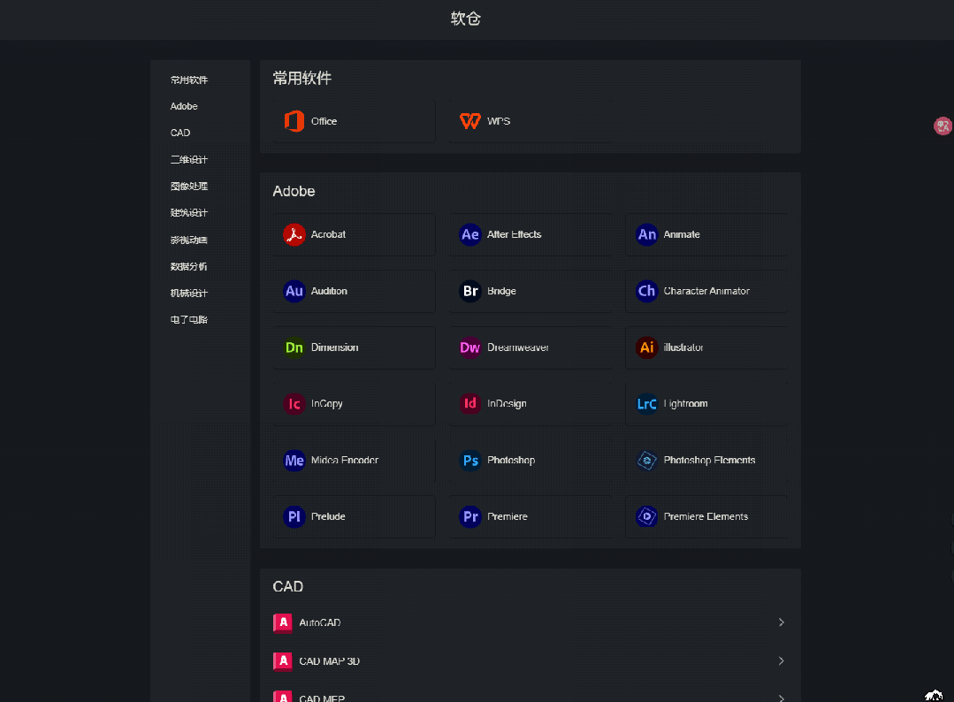Select 常用软件 in the sidebar
954x702 pixels.
(x=189, y=80)
